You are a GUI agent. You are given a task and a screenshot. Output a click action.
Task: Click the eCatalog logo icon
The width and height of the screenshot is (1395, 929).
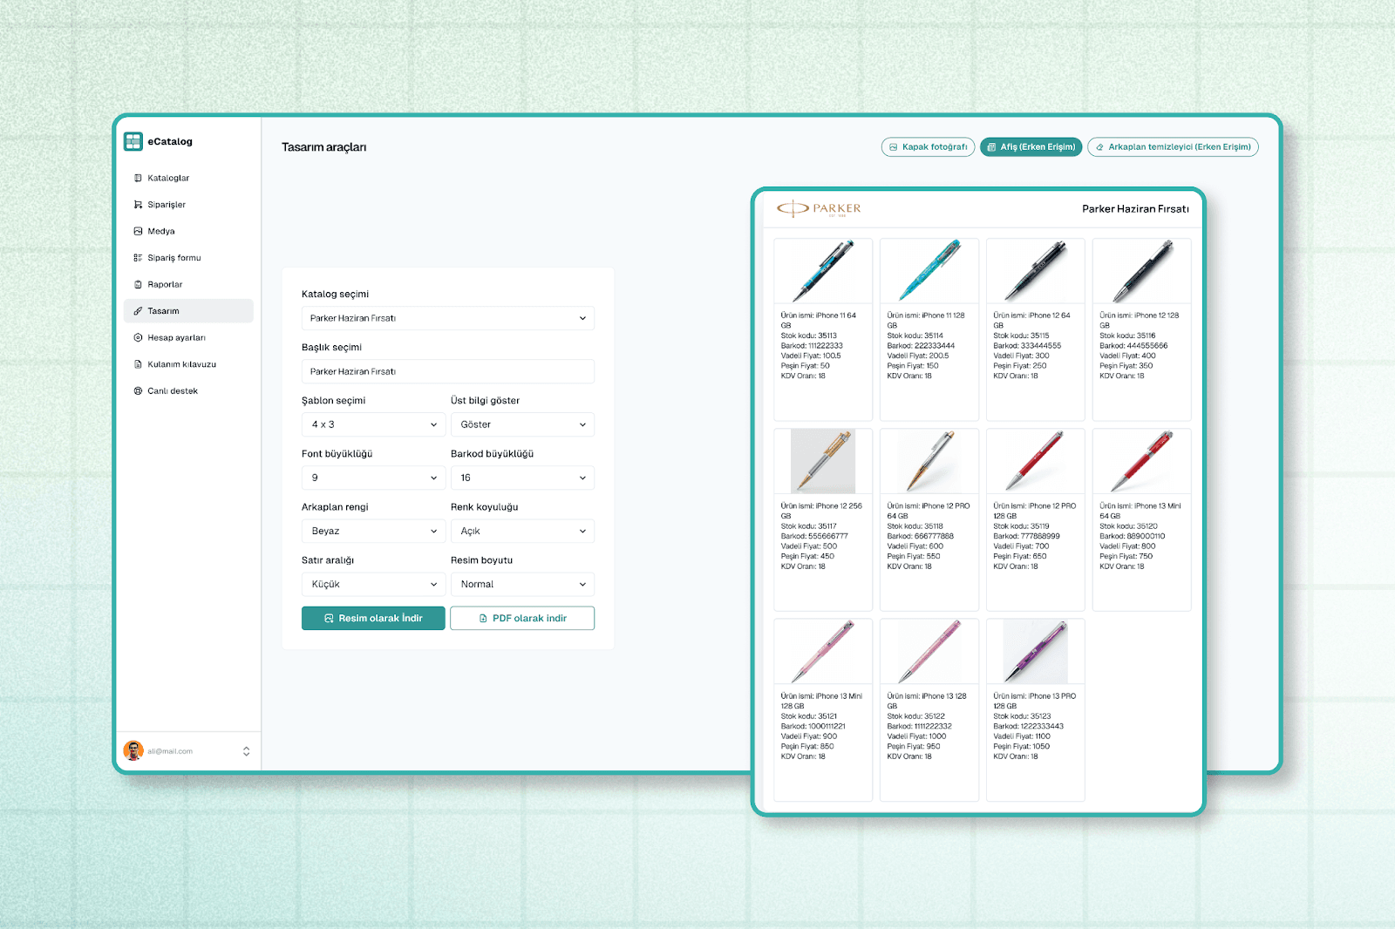133,141
